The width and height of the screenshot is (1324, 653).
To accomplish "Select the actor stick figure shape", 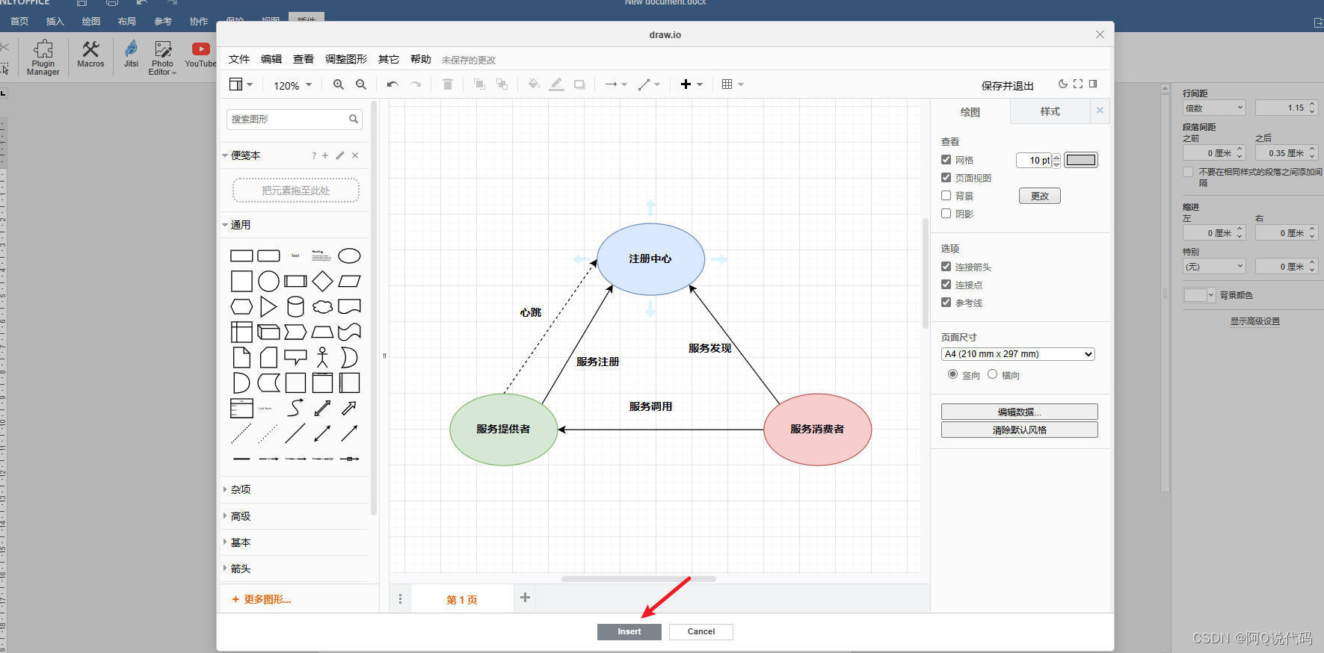I will coord(322,357).
